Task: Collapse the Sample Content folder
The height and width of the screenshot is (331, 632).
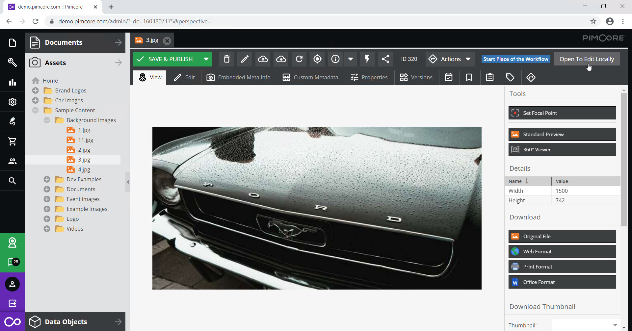Action: (36, 110)
